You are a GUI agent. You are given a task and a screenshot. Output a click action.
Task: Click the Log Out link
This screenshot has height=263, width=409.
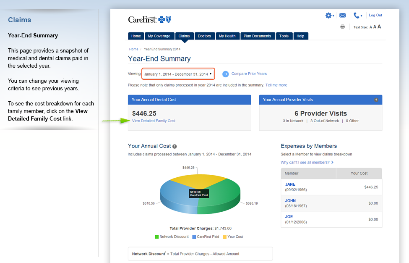click(375, 15)
